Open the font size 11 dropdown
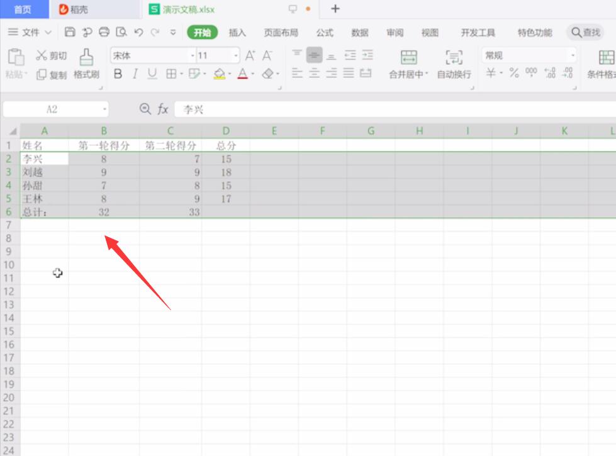Image resolution: width=616 pixels, height=456 pixels. (236, 55)
